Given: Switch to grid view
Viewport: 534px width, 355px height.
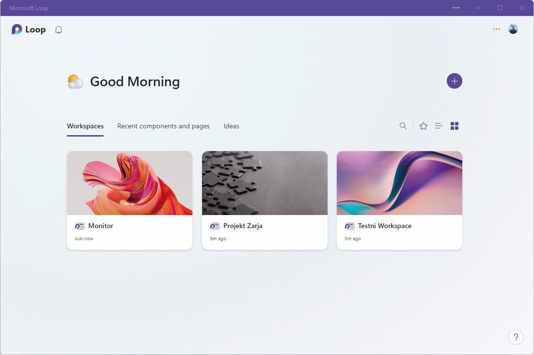Looking at the screenshot, I should [x=455, y=126].
